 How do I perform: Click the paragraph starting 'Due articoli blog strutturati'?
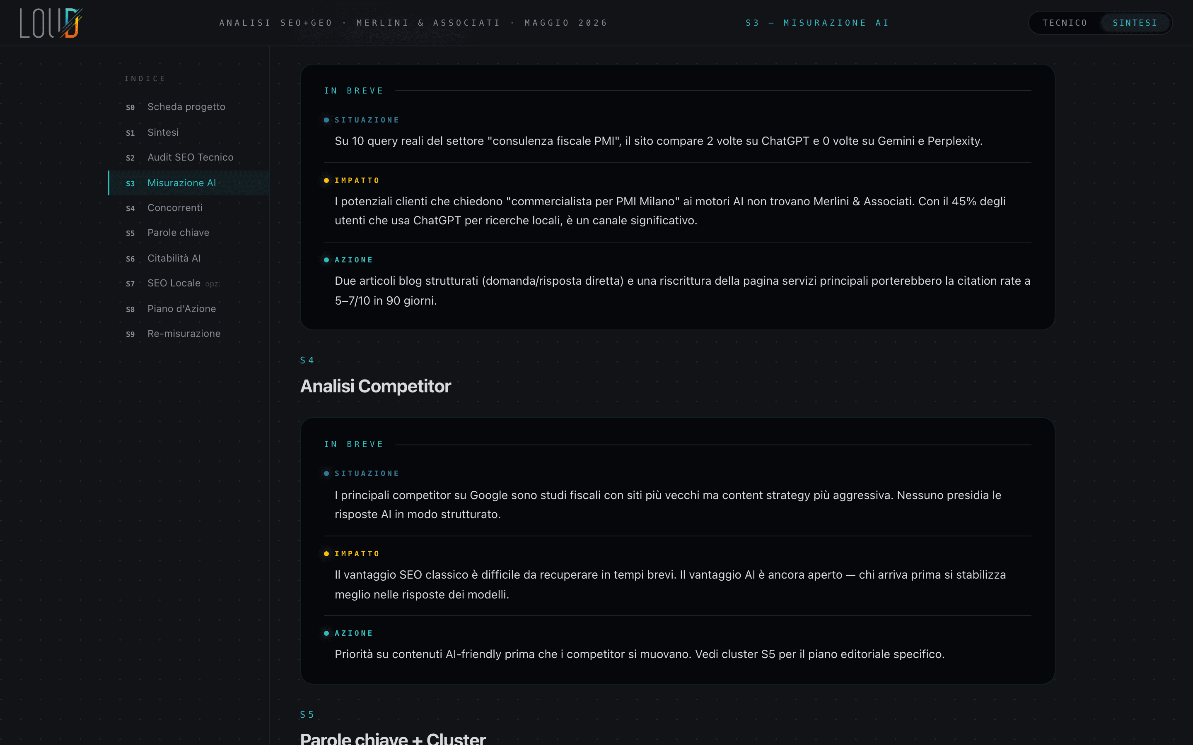pyautogui.click(x=682, y=291)
